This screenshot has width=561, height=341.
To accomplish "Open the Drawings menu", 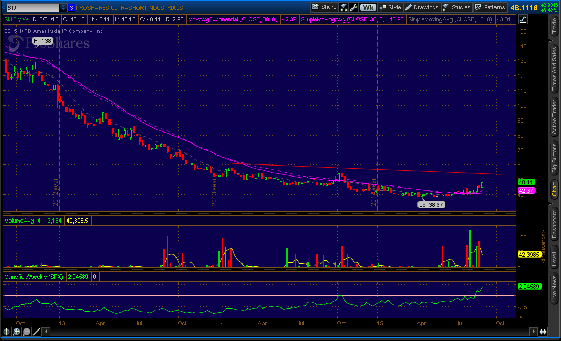I will (422, 7).
